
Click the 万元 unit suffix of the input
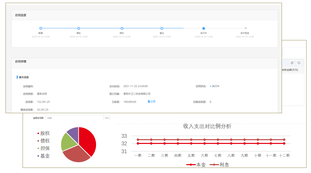pyautogui.click(x=107, y=118)
